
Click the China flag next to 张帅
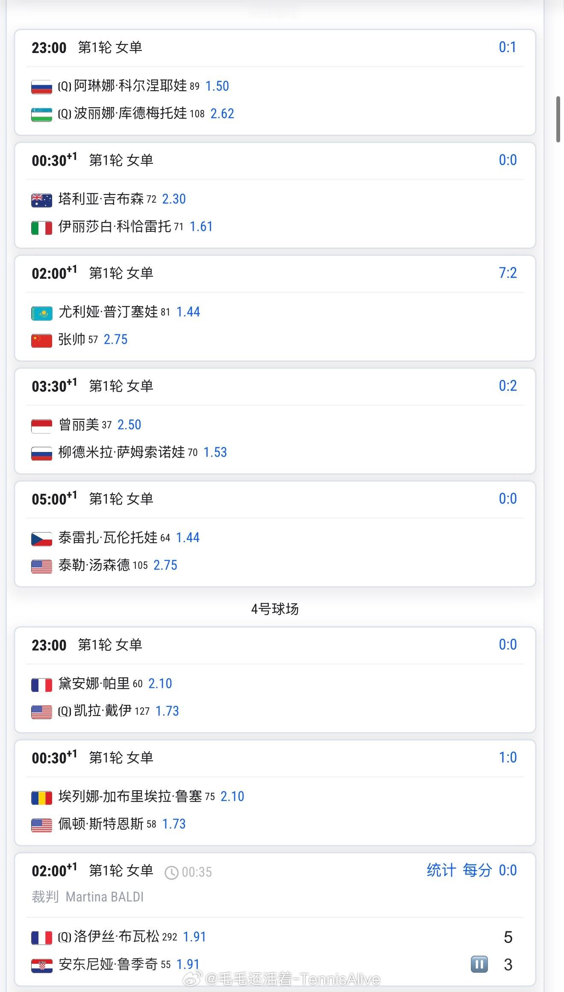42,340
